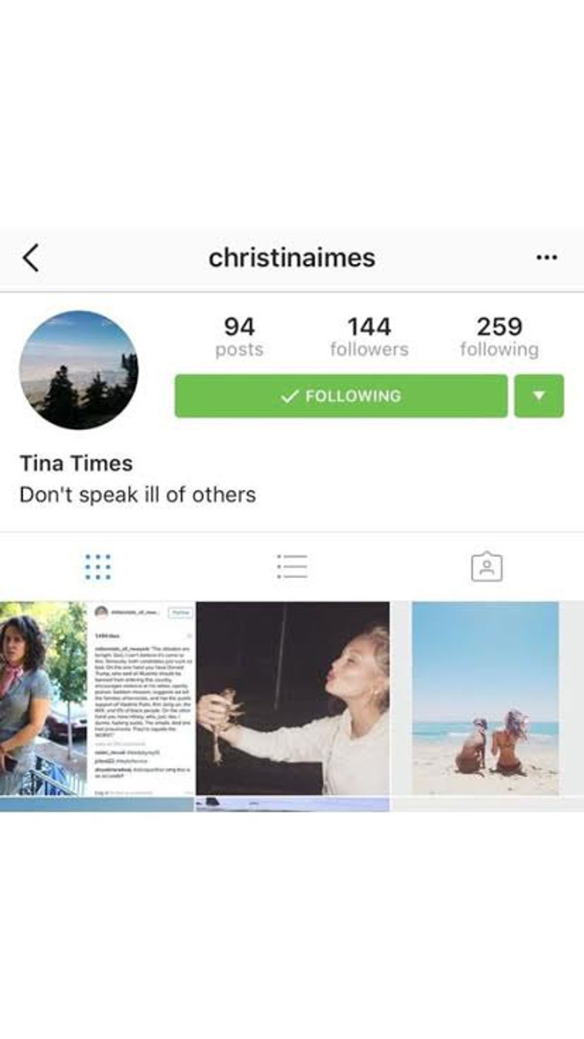Open the 259 following list
Screen dimensions: 584x1039
pos(499,336)
